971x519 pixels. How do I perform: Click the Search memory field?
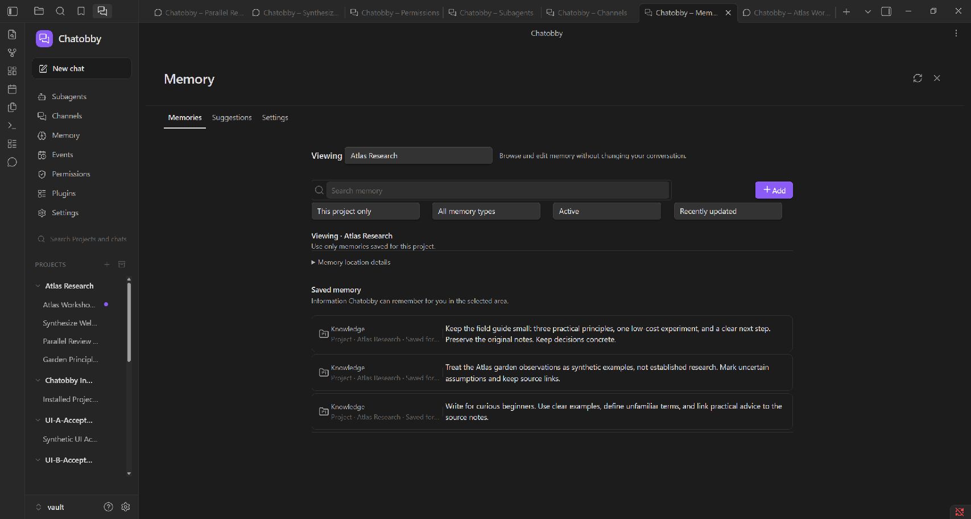coord(498,190)
